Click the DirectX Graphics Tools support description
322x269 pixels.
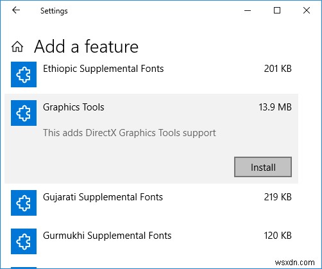pos(130,133)
